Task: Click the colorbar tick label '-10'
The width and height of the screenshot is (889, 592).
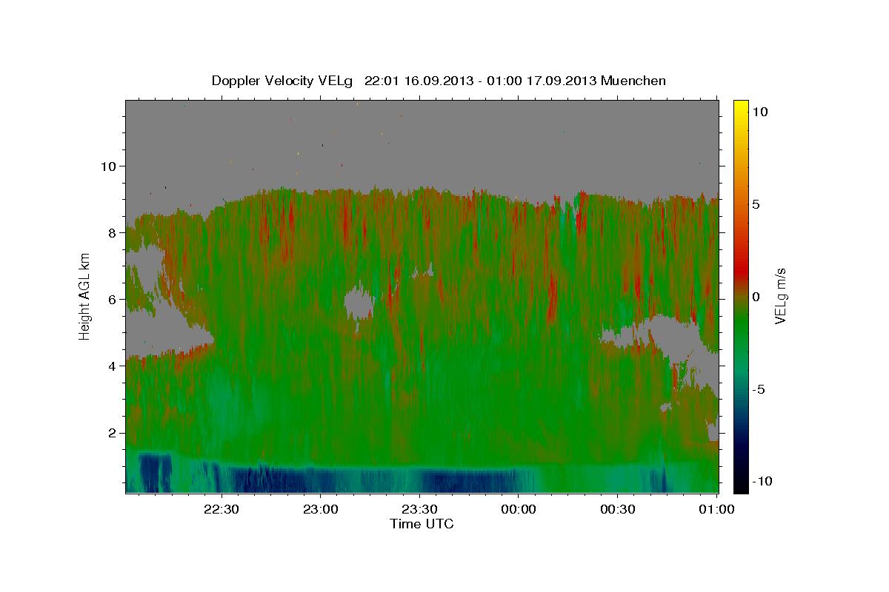Action: tap(762, 481)
